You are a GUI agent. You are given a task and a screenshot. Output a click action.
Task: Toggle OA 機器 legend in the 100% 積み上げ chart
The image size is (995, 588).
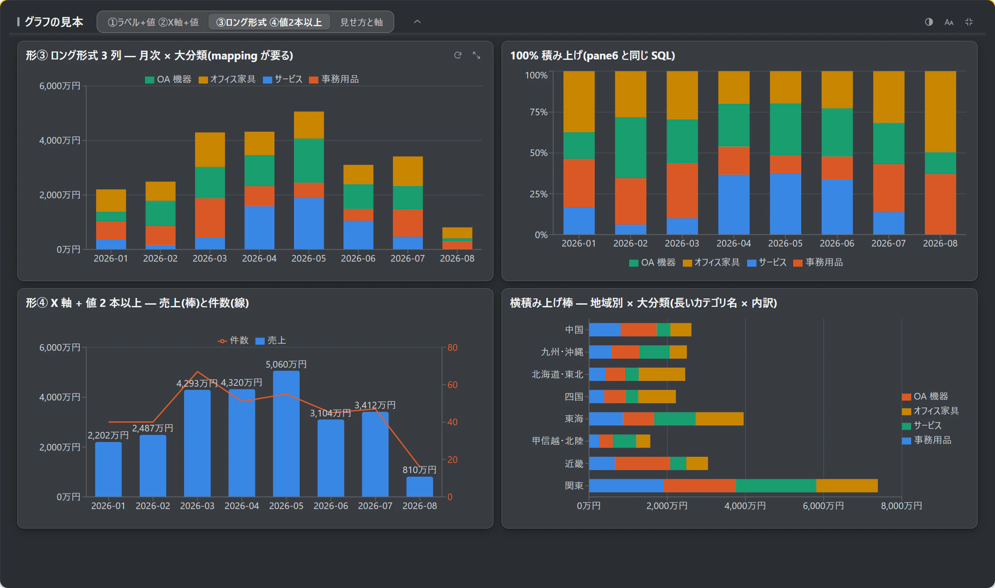[x=653, y=263]
